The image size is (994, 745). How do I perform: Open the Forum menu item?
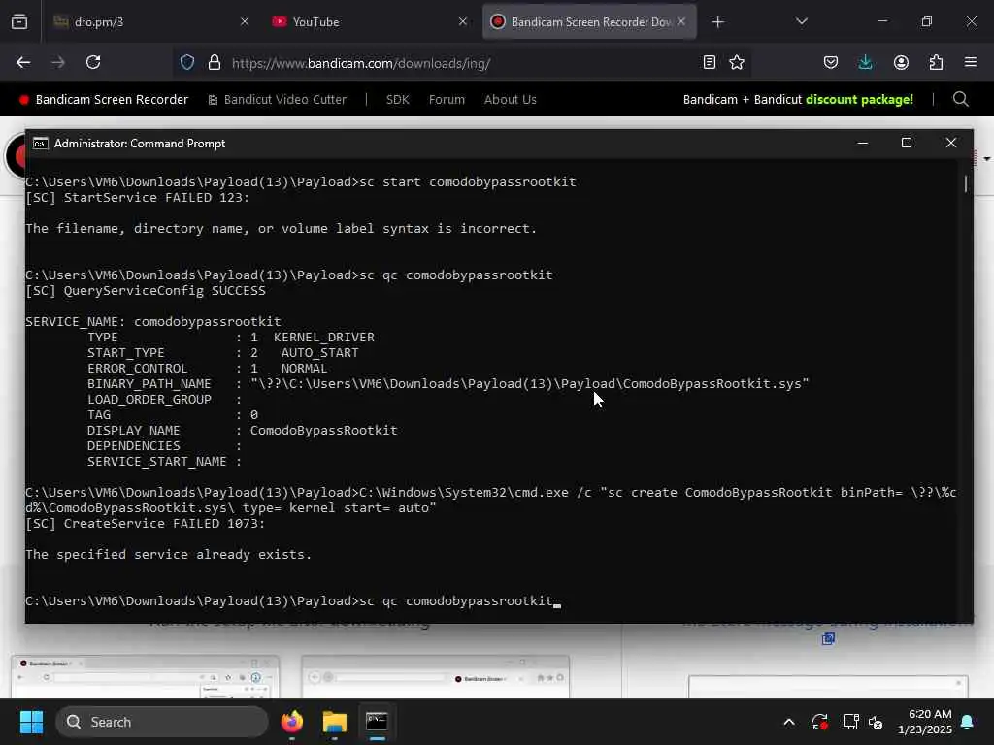pos(447,100)
